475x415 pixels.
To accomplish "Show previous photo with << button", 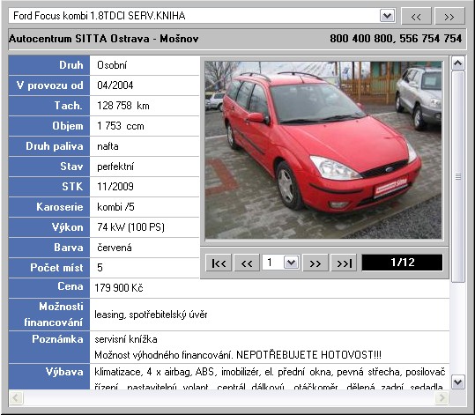I will [247, 263].
